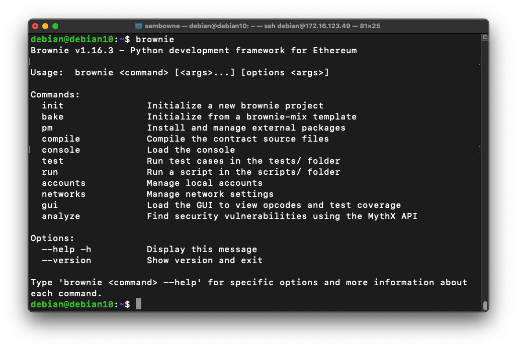This screenshot has height=349, width=517.
Task: Close the terminal window with the red button
Action: point(35,26)
